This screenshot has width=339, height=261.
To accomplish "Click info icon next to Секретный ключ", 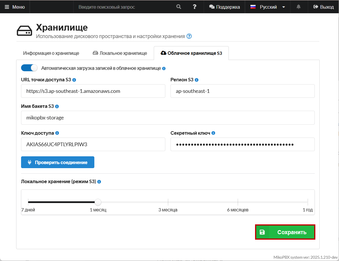I will [213, 133].
